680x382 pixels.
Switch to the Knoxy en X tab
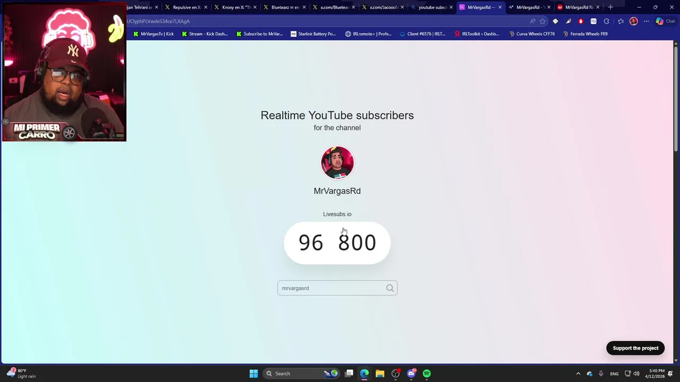point(236,7)
